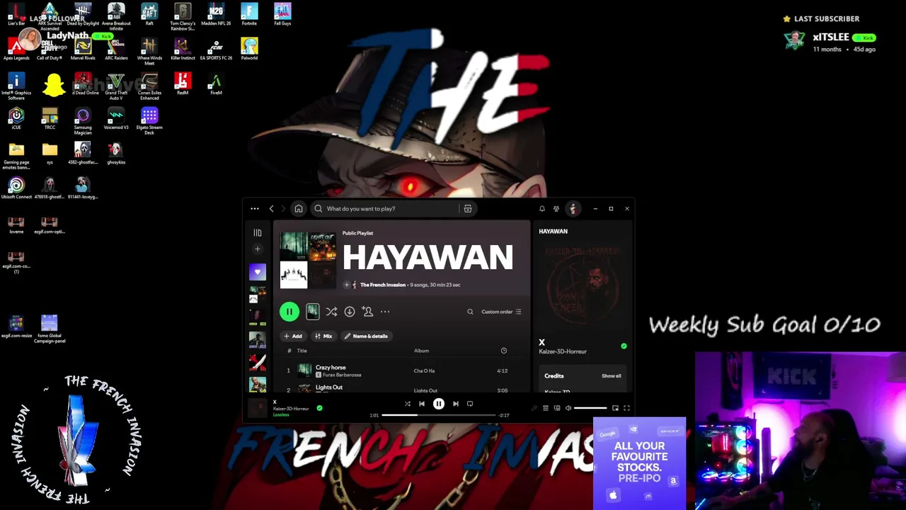This screenshot has height=510, width=906.
Task: Open Spotify's three-dot main menu
Action: tap(255, 209)
